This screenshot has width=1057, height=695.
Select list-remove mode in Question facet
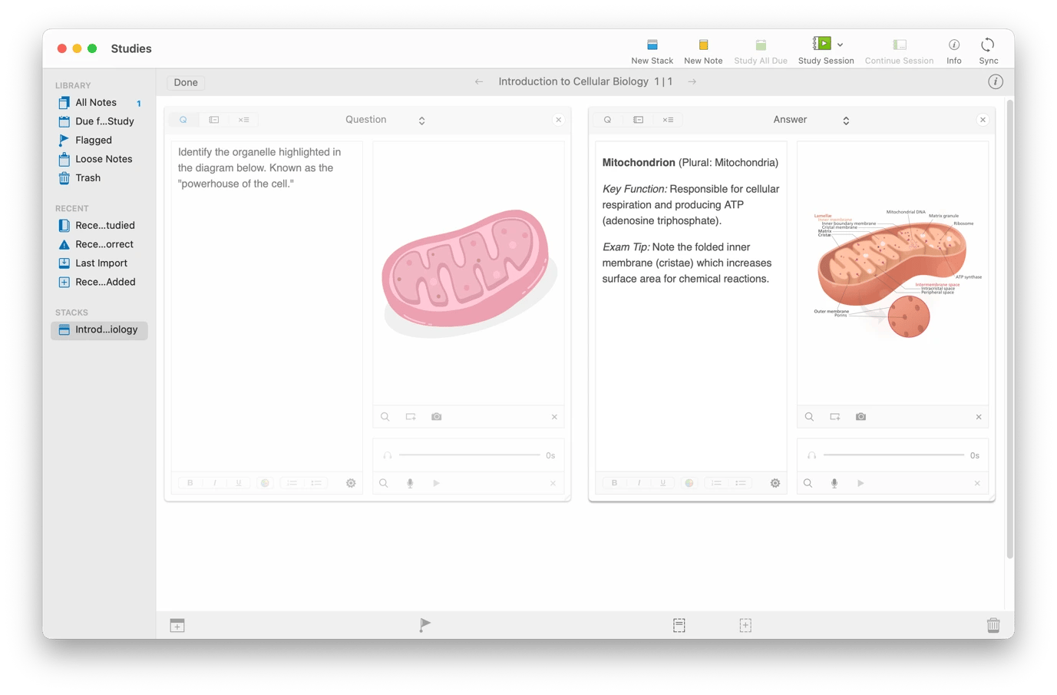[243, 120]
